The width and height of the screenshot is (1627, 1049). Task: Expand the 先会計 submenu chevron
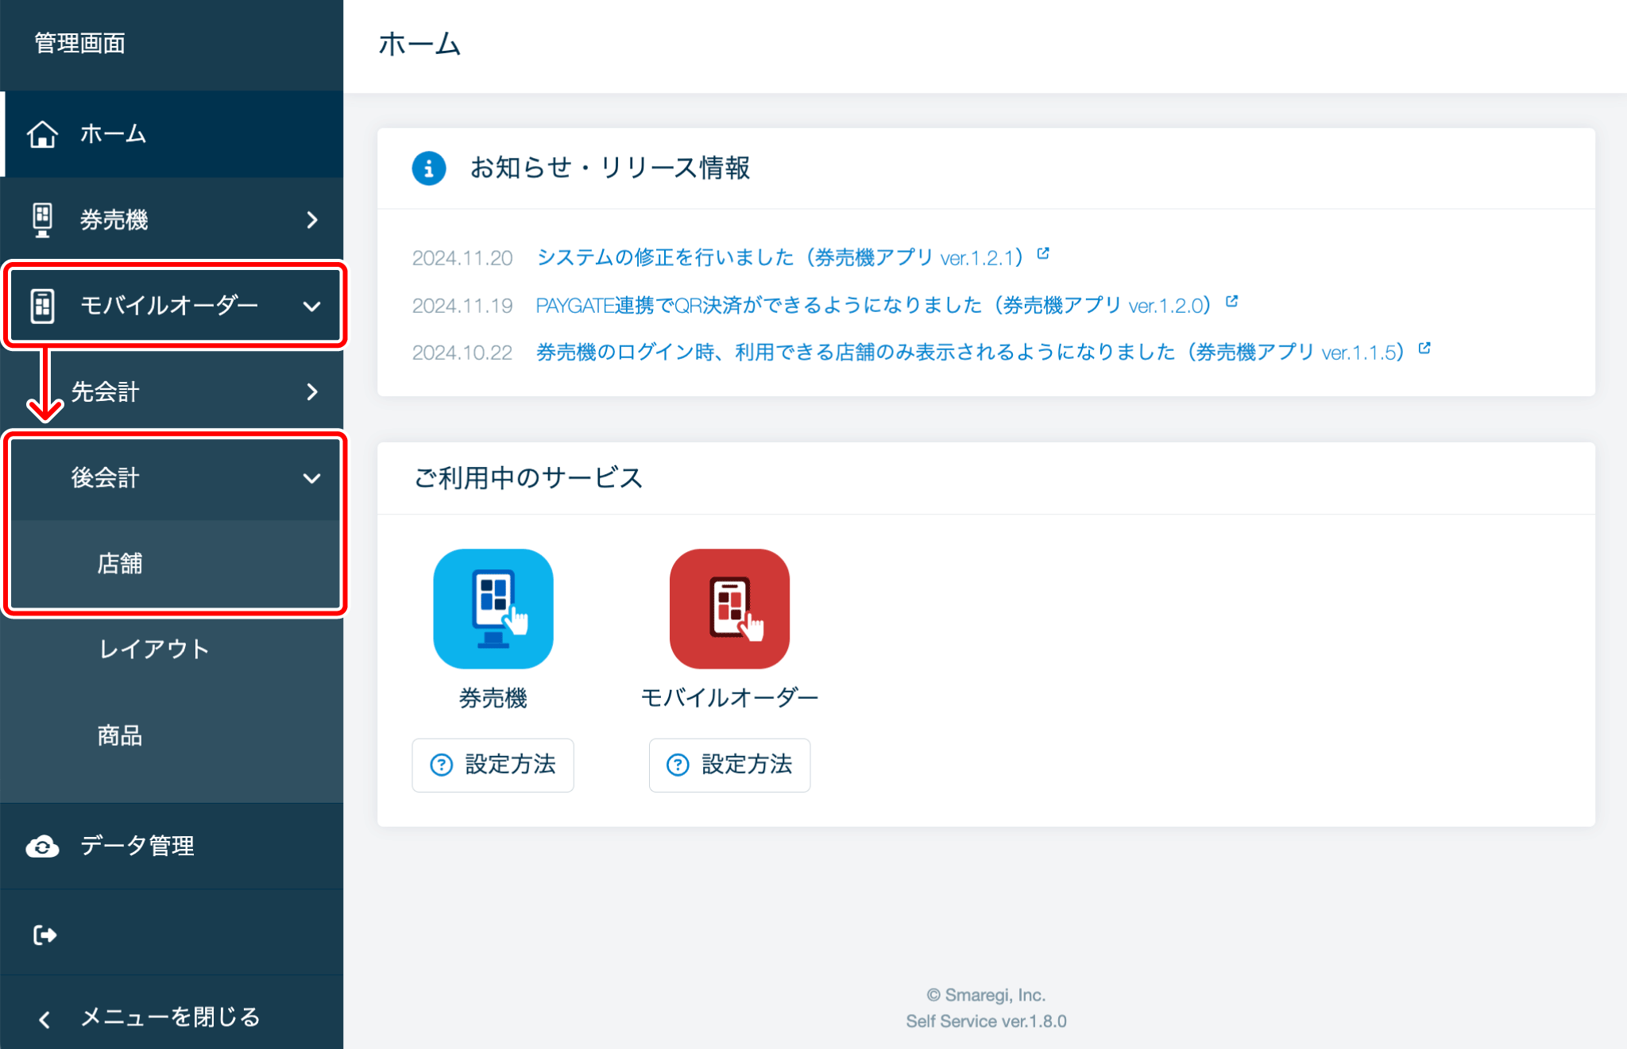pyautogui.click(x=312, y=391)
